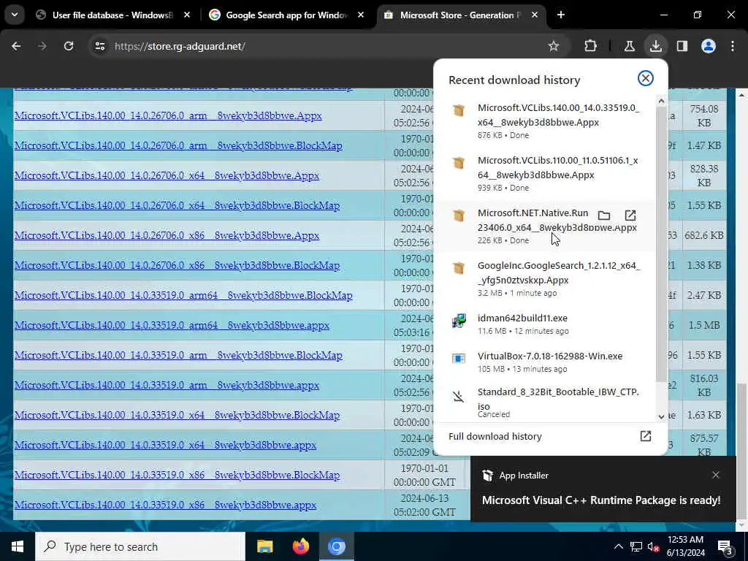The image size is (748, 561).
Task: Open idman642build11.exe from downloads
Action: pos(546,324)
